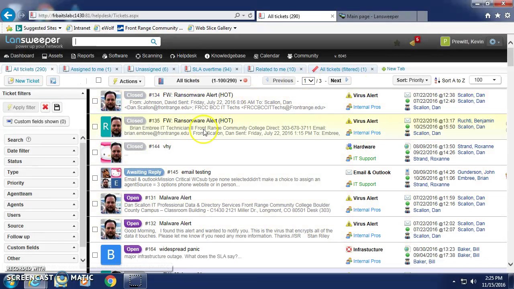
Task: Check the box for ticket #131 Malware Alert
Action: [95, 204]
